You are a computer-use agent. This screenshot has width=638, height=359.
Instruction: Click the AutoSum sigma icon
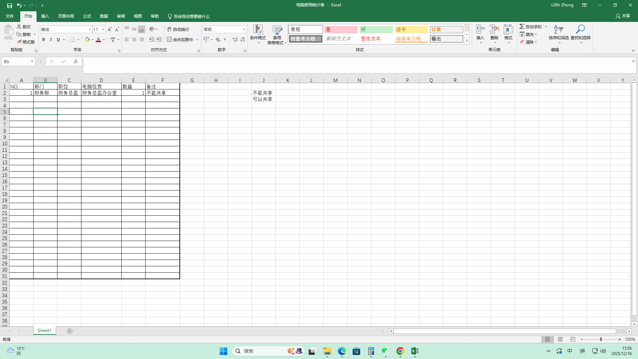tap(522, 27)
